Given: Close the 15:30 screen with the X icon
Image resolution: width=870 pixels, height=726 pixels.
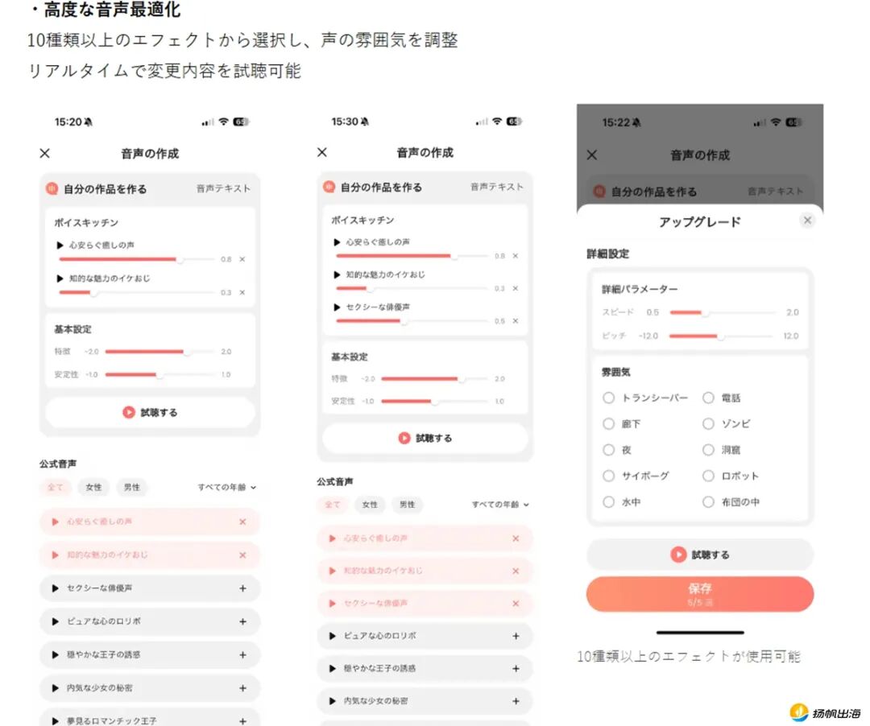Looking at the screenshot, I should point(321,152).
